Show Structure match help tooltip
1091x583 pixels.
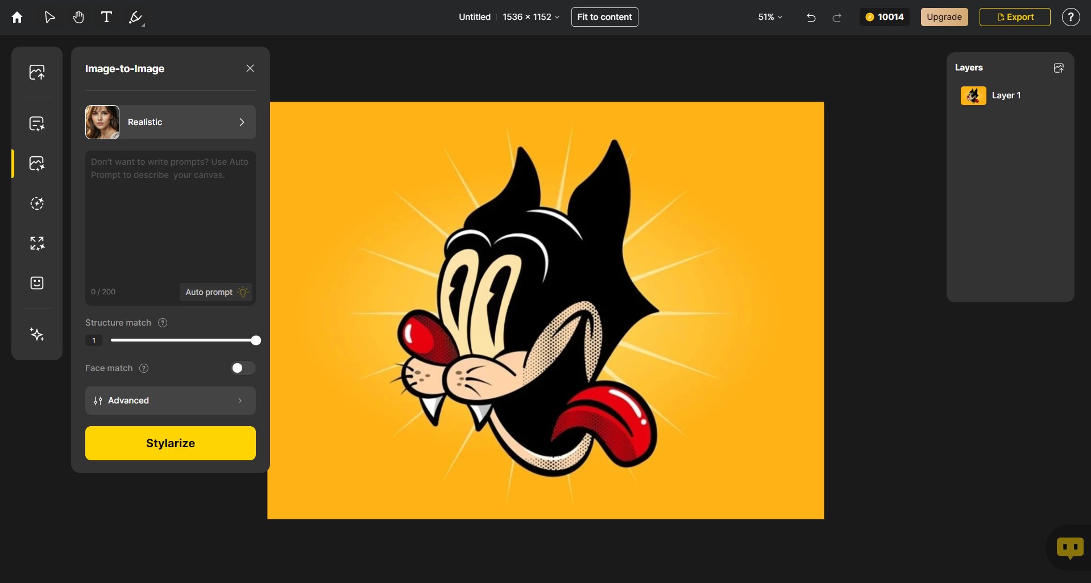(x=163, y=323)
